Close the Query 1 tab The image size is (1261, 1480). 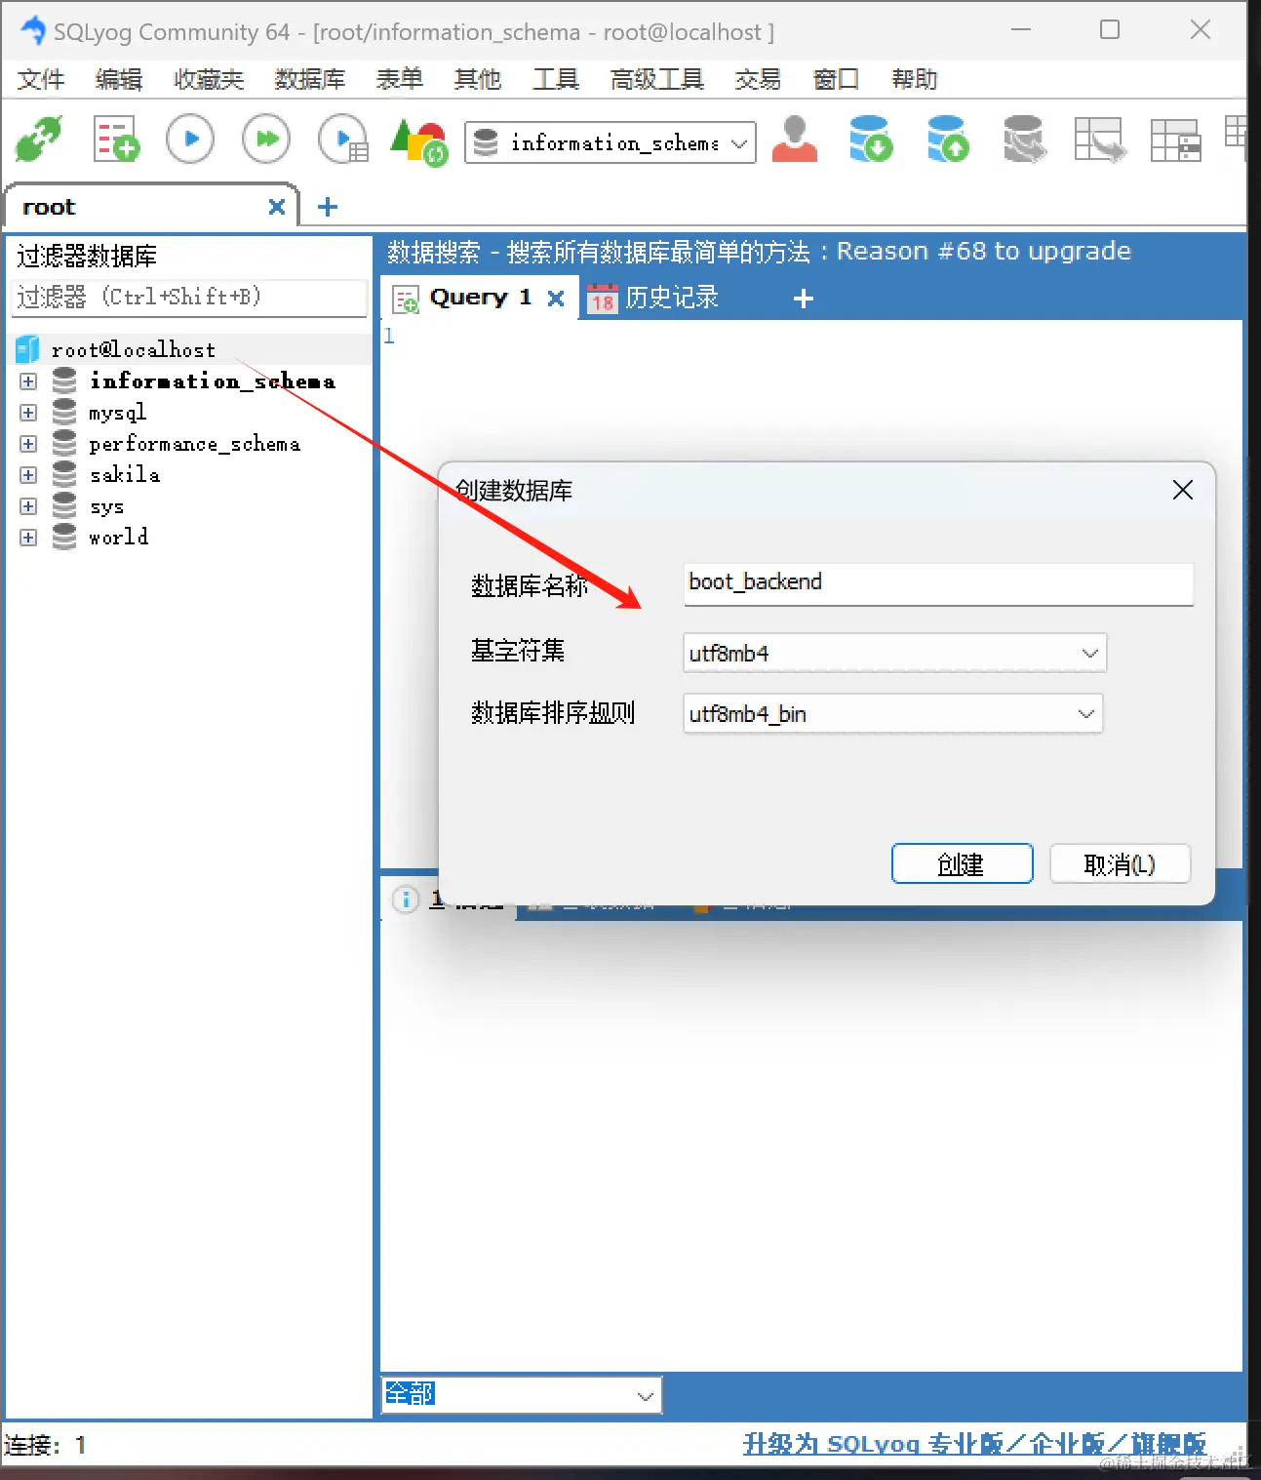[x=556, y=298]
